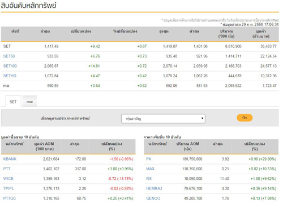Select the SET change value +9.42
283x203 pixels.
[95, 46]
